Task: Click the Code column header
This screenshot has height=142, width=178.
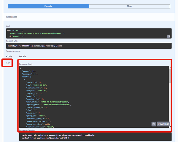Action: point(9,56)
